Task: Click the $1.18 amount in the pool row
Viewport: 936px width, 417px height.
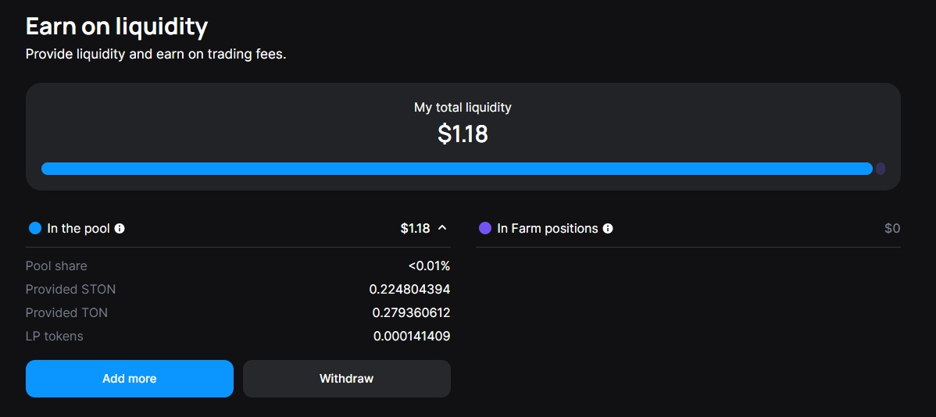Action: (415, 229)
